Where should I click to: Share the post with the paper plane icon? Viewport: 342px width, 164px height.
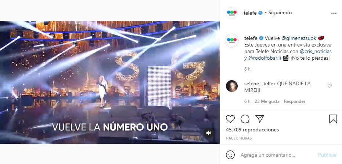click(260, 119)
